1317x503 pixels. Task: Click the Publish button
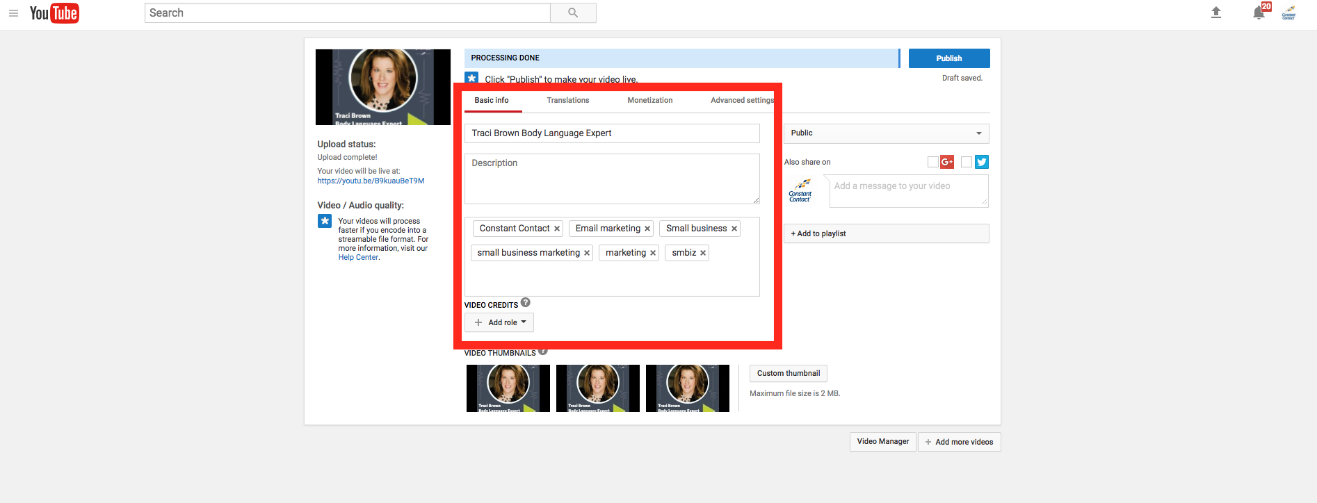tap(949, 58)
